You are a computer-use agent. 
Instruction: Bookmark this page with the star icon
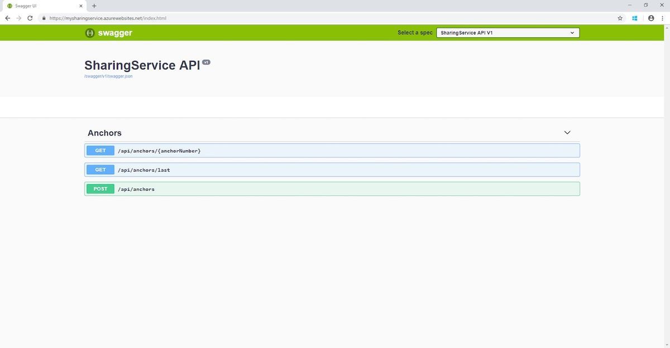620,18
